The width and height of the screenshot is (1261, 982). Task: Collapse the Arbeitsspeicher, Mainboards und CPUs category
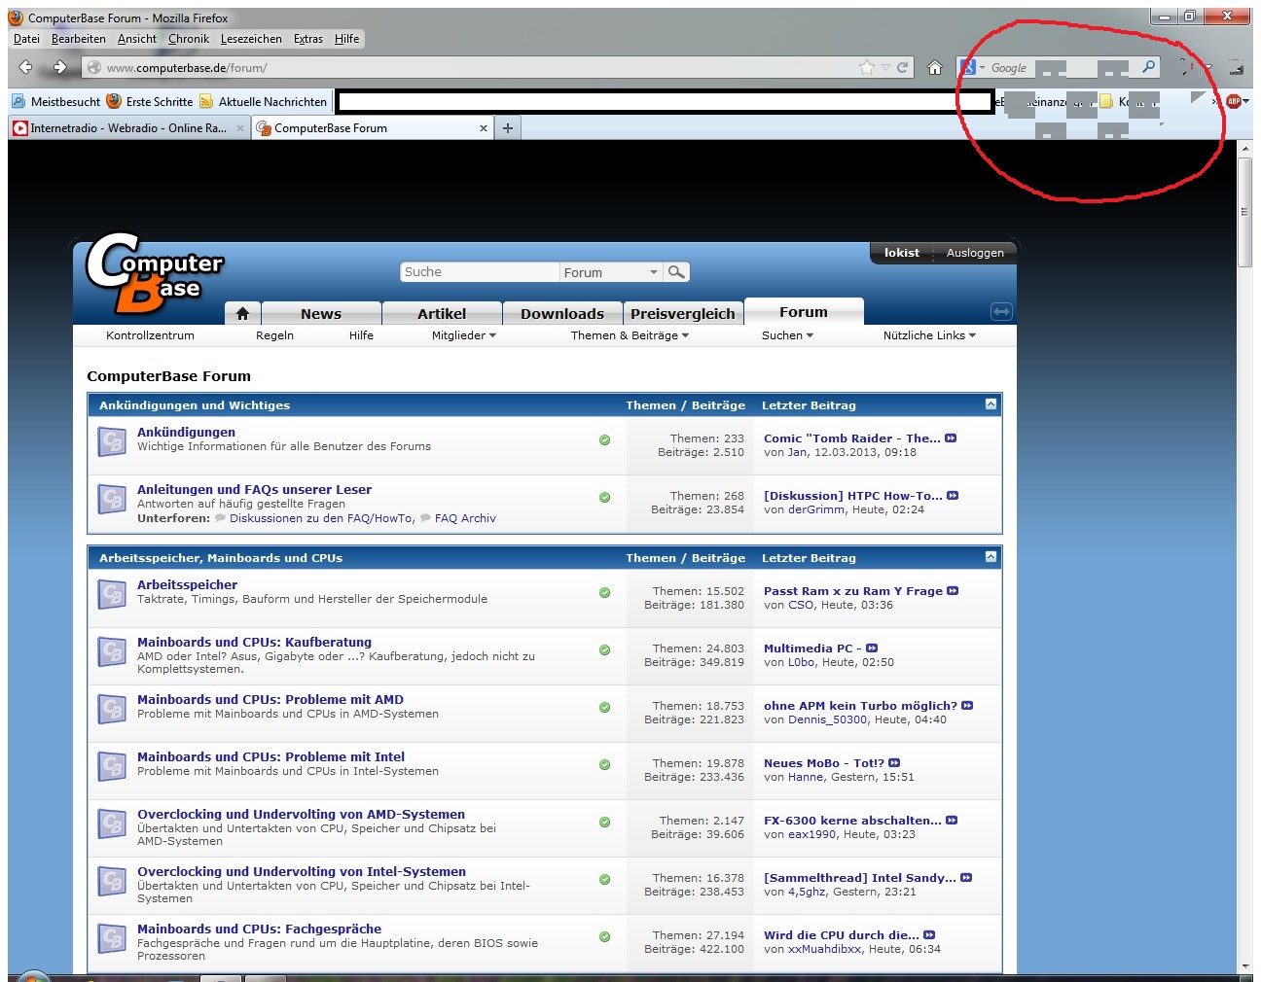pyautogui.click(x=991, y=557)
